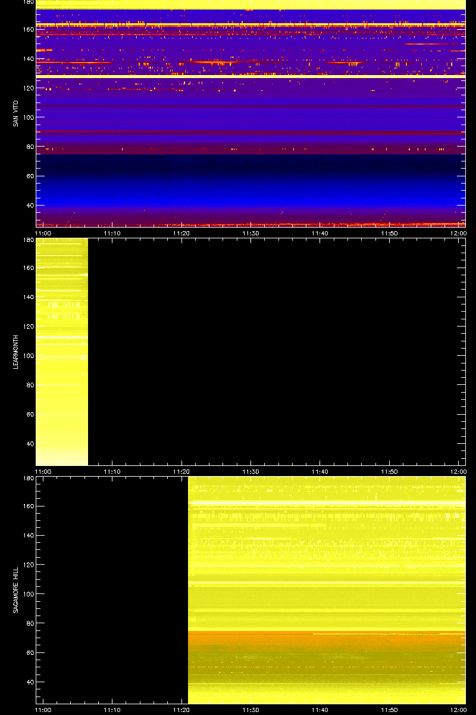The height and width of the screenshot is (715, 476).
Task: Click the 120 frequency tick on San Vito axis
Action: coord(28,88)
